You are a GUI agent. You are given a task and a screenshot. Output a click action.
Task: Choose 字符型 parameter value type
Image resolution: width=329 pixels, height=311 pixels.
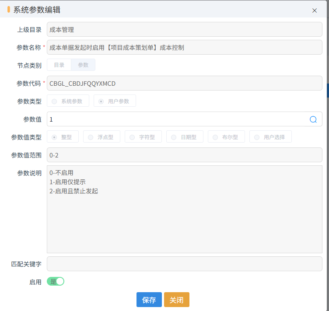tap(143, 137)
